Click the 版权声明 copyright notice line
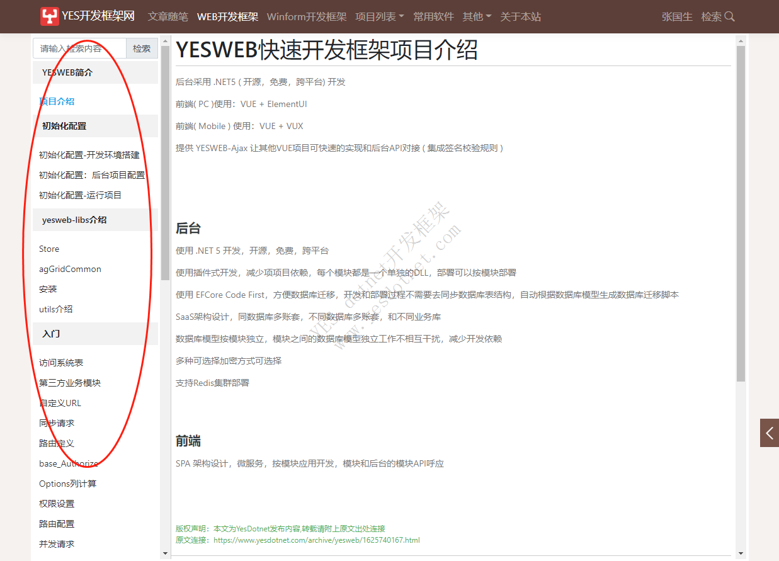The height and width of the screenshot is (561, 779). click(x=280, y=529)
